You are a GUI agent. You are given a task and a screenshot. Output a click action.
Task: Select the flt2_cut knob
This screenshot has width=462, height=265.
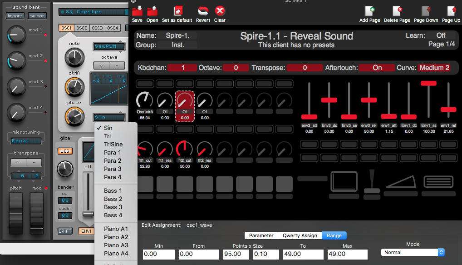pyautogui.click(x=184, y=149)
